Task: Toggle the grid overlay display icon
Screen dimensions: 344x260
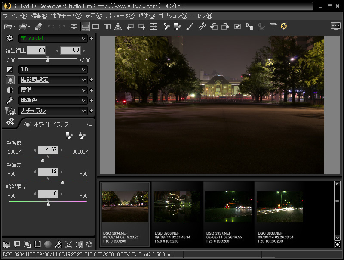Action: (153, 26)
